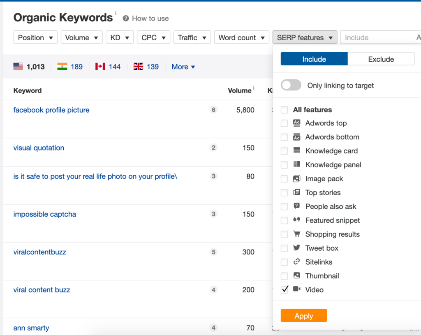Click the Tweet box bird icon
421x335 pixels.
297,248
